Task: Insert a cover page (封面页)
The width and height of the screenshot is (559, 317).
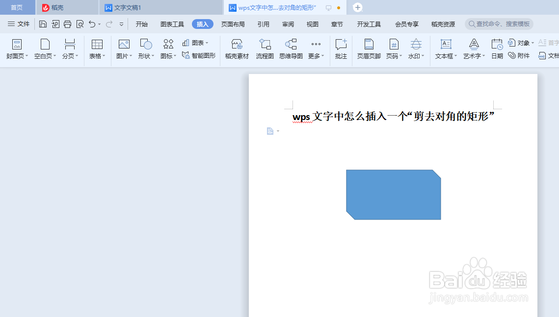Action: click(x=17, y=49)
